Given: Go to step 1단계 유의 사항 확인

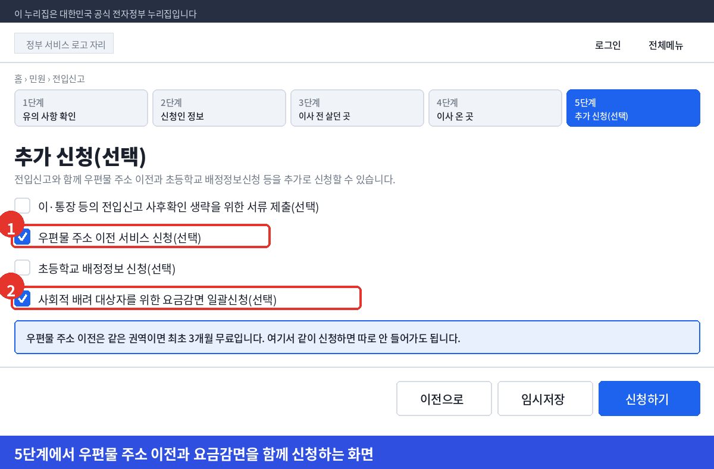Looking at the screenshot, I should tap(81, 108).
